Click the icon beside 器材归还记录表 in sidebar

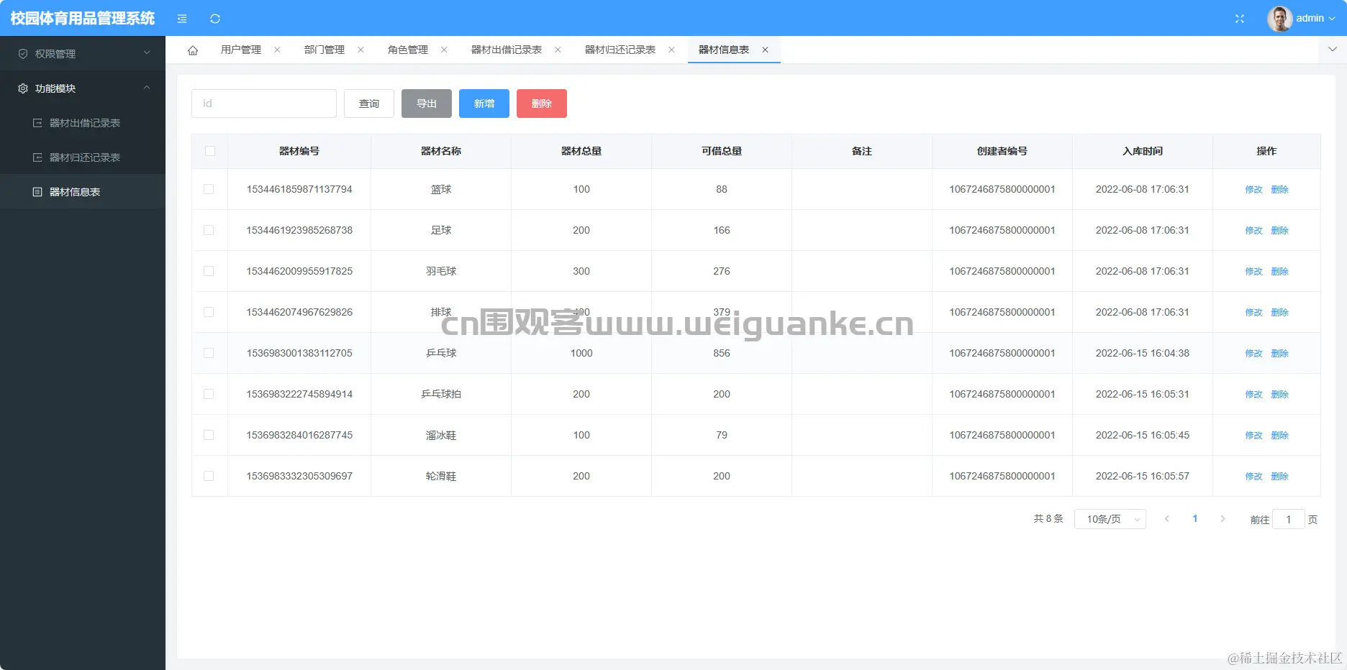point(37,157)
